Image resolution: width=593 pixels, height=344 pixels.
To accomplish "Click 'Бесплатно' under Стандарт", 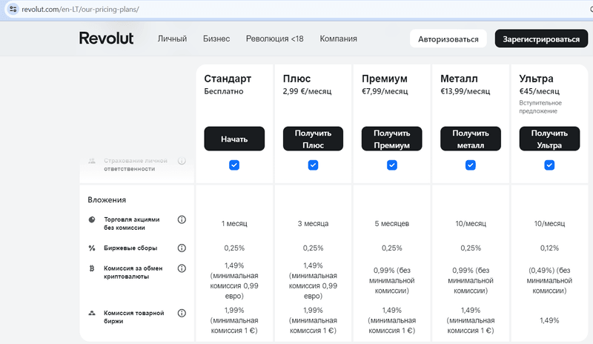I will (224, 91).
